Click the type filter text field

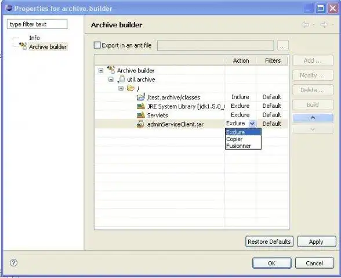tap(37, 24)
